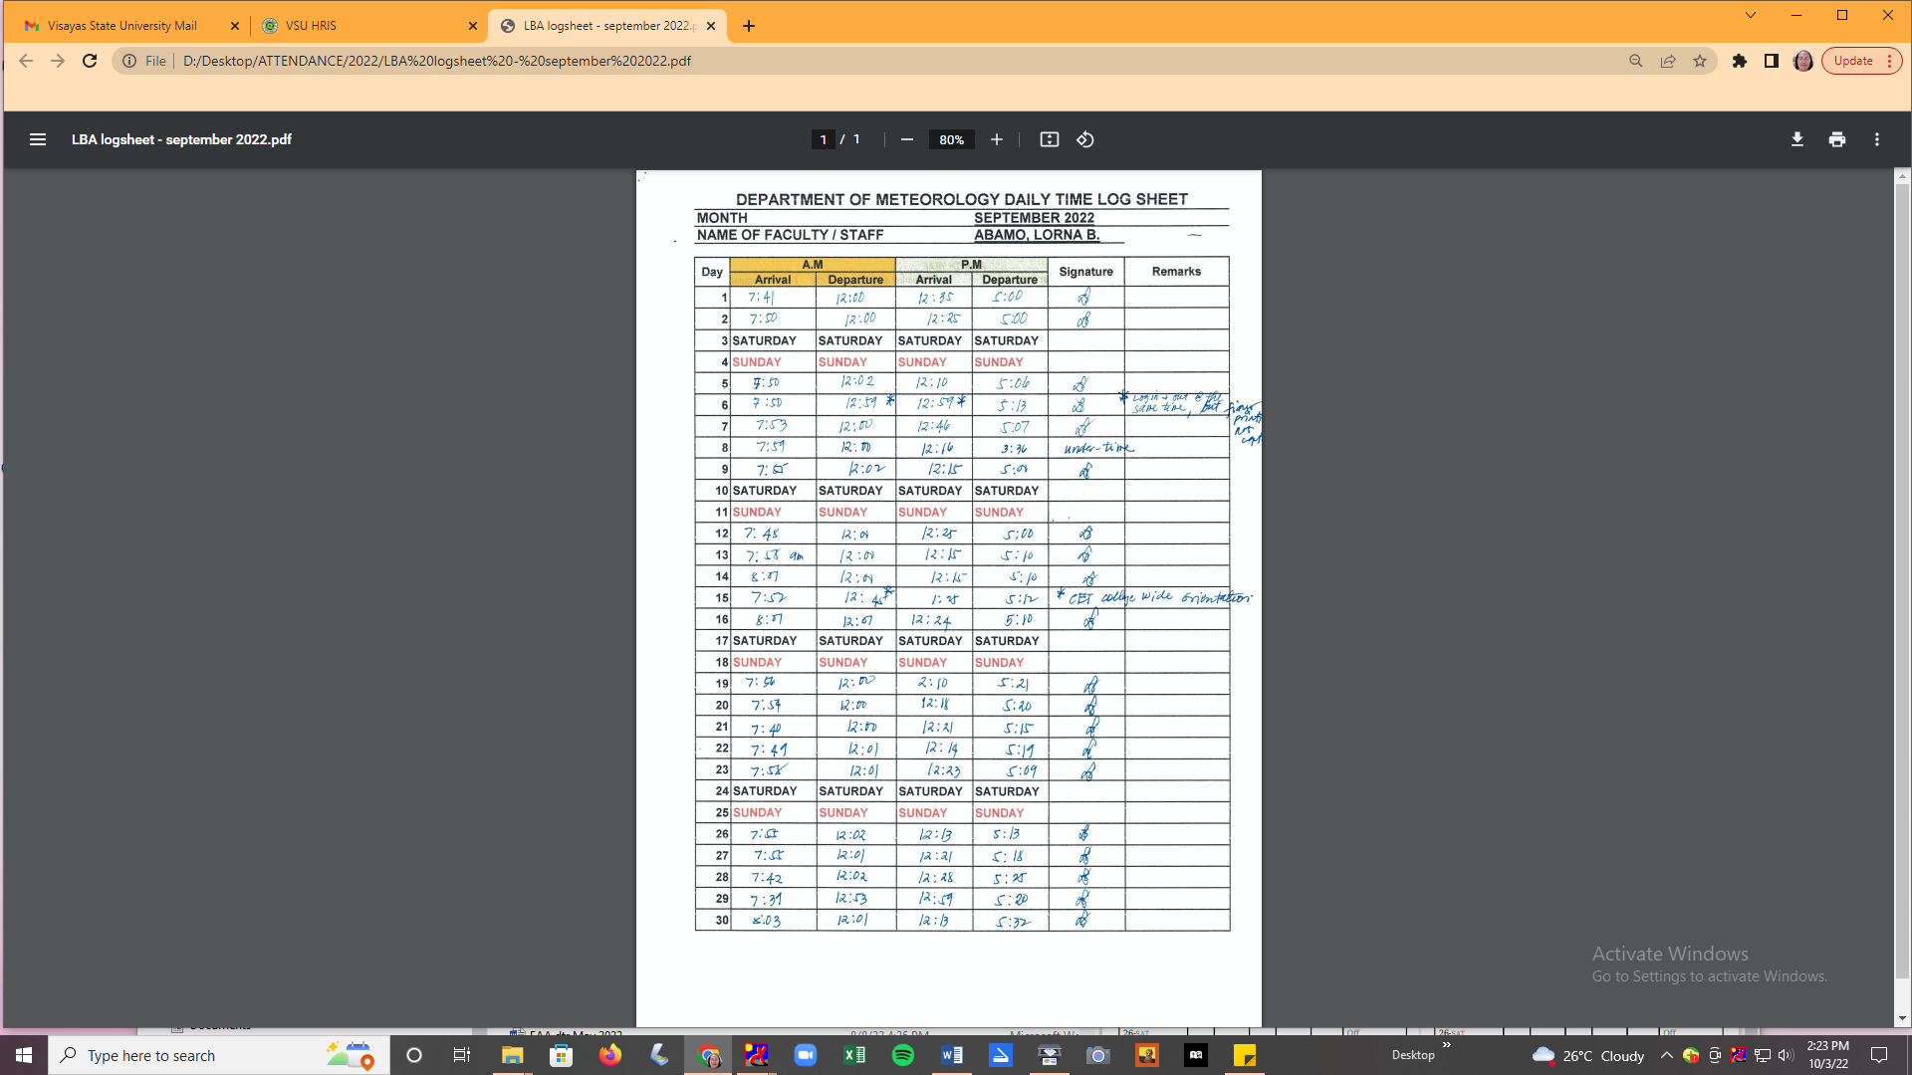Screen dimensions: 1912x1075
Task: Click the zoom out minus button
Action: 906,139
